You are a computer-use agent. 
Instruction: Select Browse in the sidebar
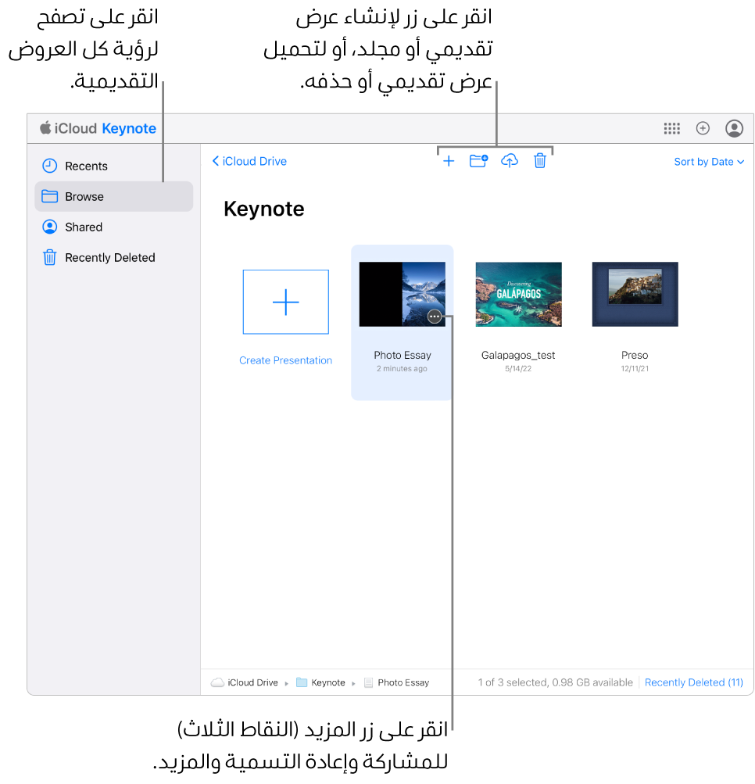(113, 196)
